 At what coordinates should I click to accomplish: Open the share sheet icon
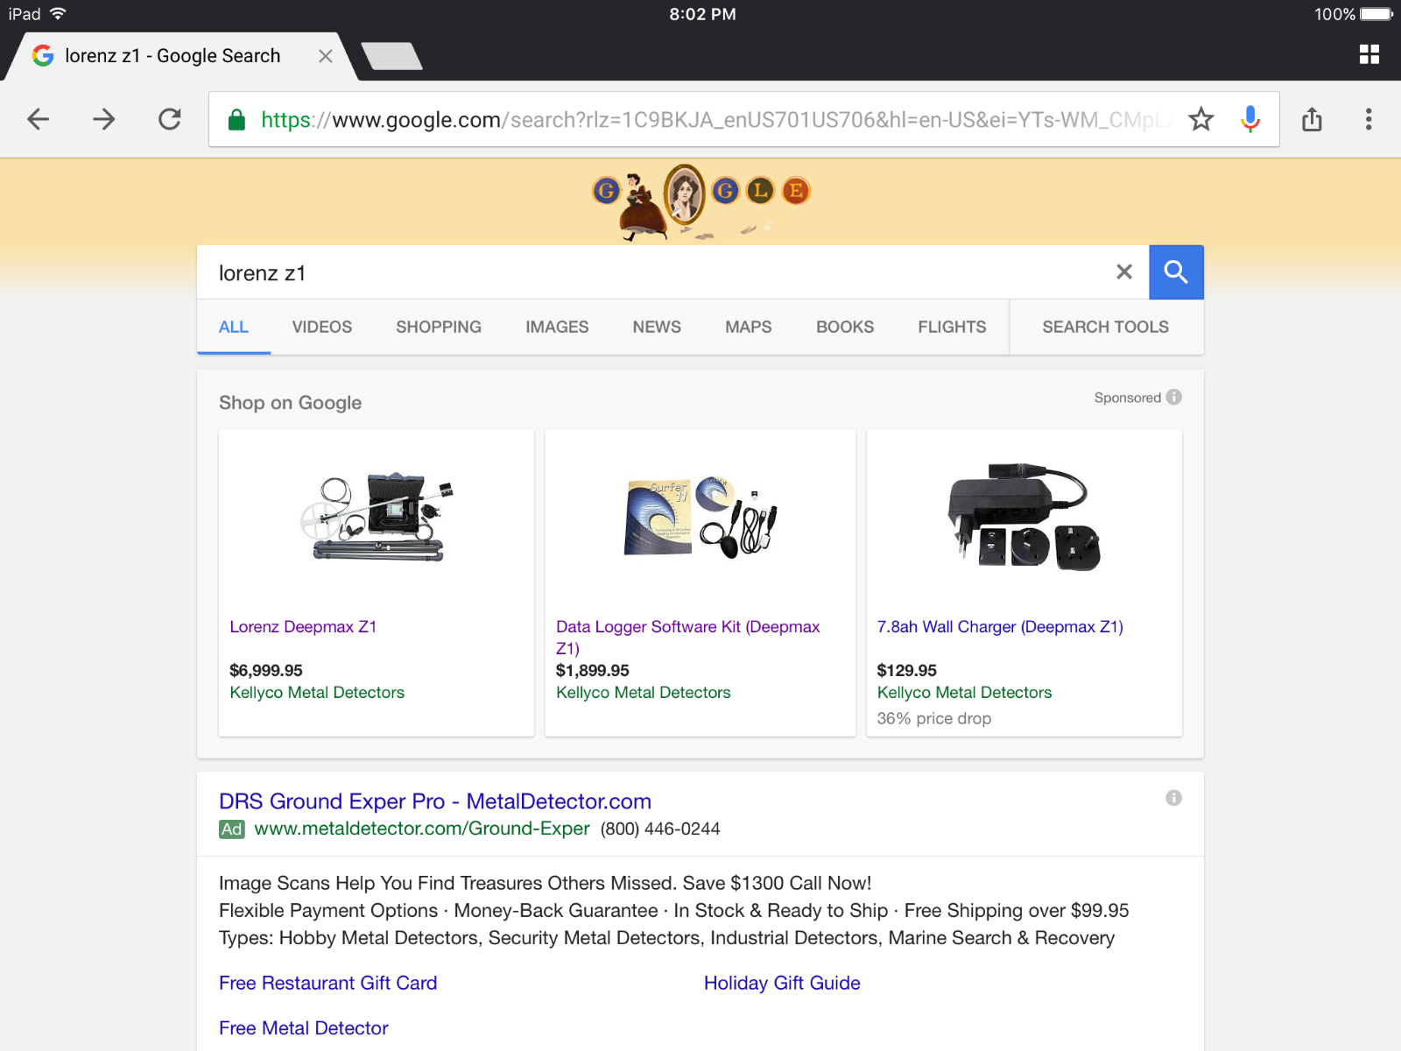click(1312, 119)
